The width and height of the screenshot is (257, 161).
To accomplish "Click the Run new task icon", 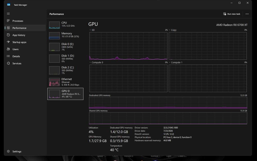I will [225, 14].
